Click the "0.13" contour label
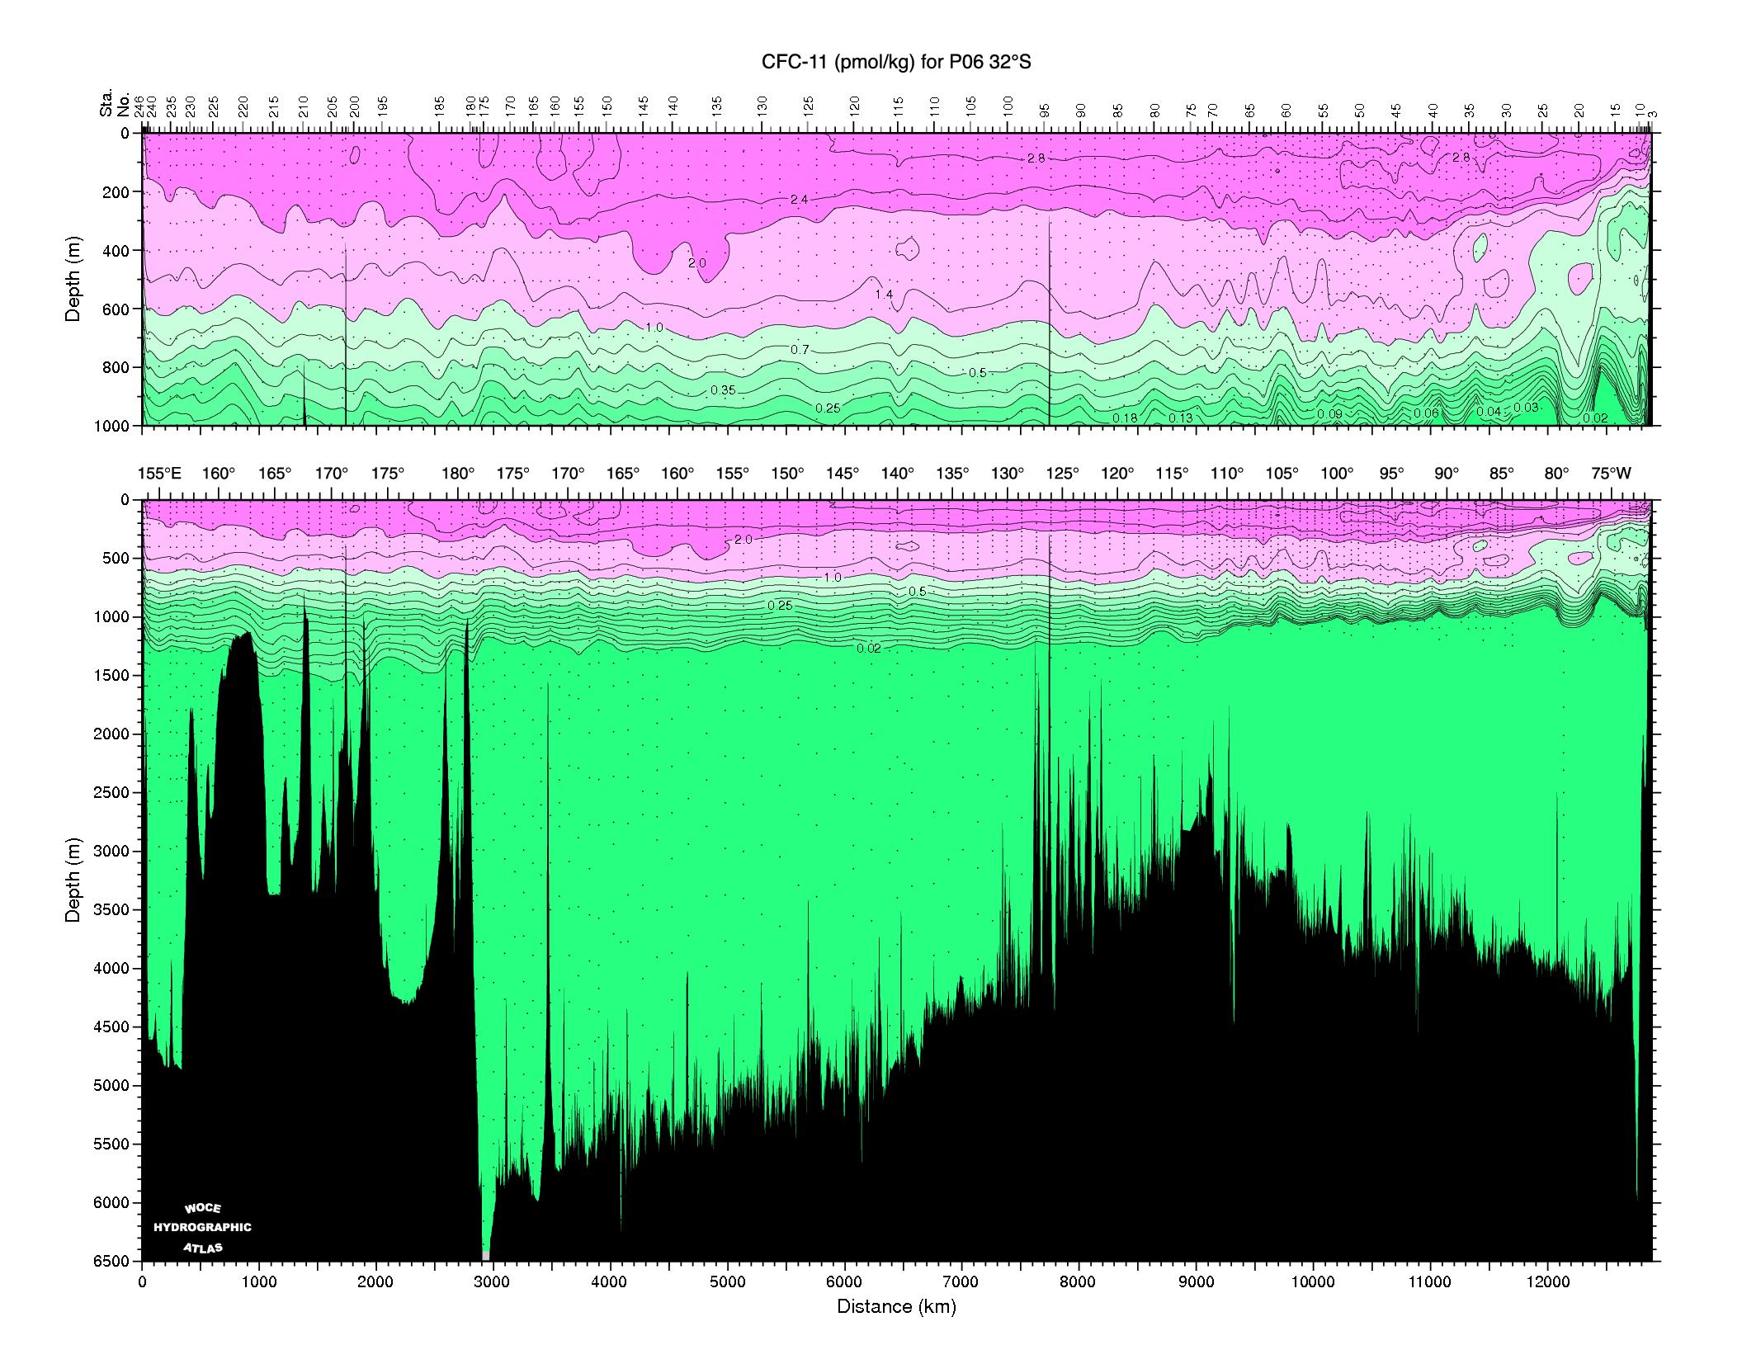Image resolution: width=1742 pixels, height=1364 pixels. (1181, 418)
